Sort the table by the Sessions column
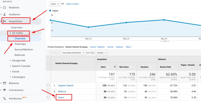201x103 pixels. [x=144, y=67]
